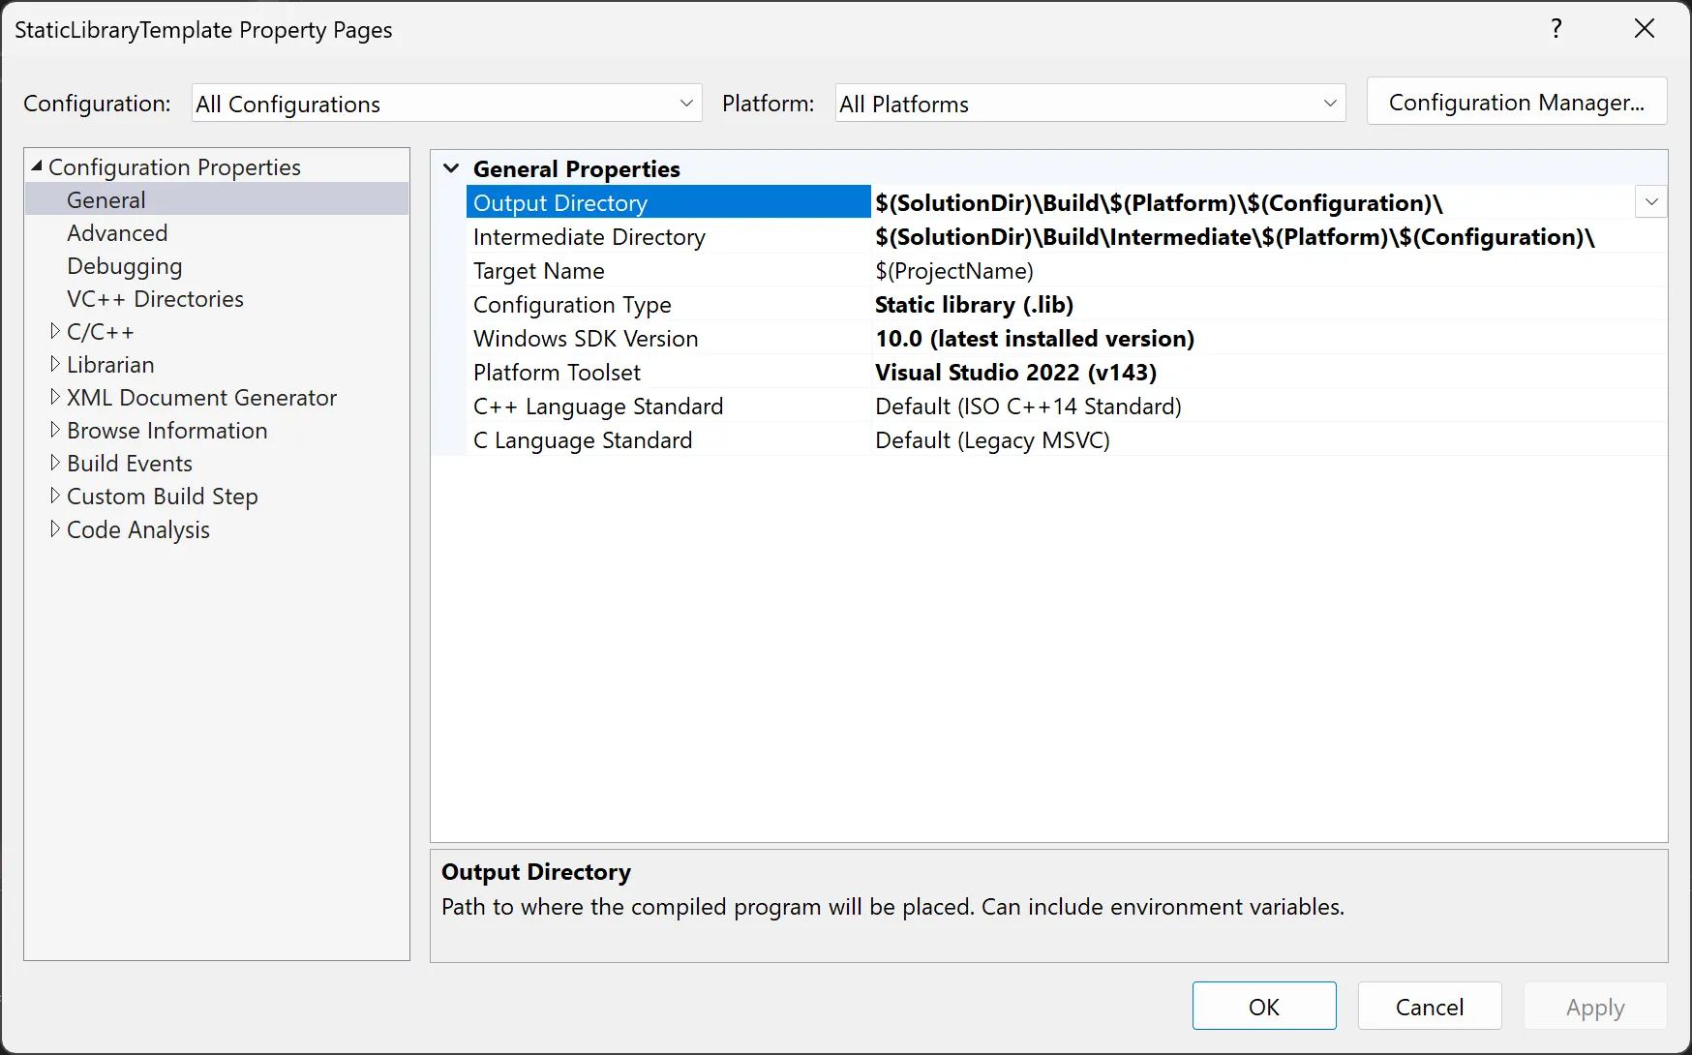The image size is (1692, 1055).
Task: Expand the XML Document Generator node
Action: click(55, 397)
